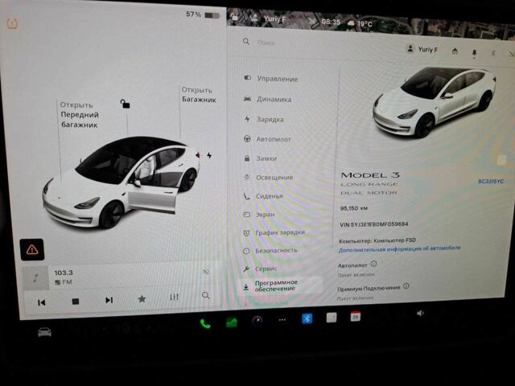The height and width of the screenshot is (386, 515).
Task: Skip to next radio station
Action: (109, 300)
